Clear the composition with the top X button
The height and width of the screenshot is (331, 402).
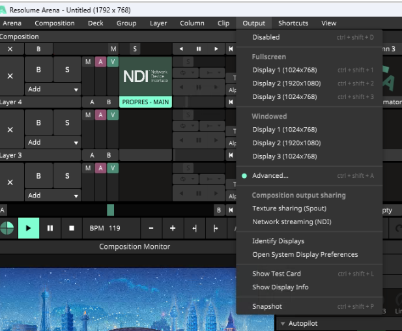[x=10, y=49]
